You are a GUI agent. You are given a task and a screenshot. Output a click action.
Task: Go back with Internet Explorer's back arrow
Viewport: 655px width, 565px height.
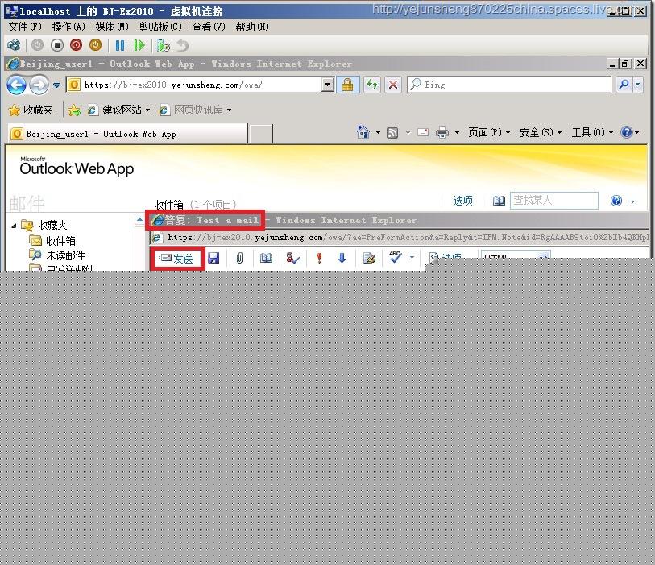[x=17, y=85]
